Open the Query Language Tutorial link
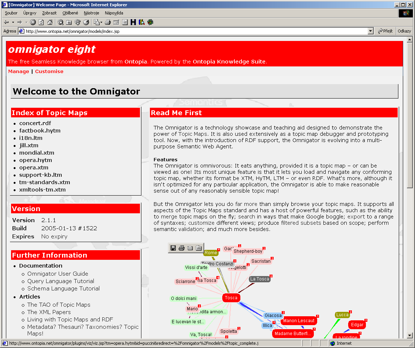This screenshot has width=415, height=348. click(x=61, y=281)
